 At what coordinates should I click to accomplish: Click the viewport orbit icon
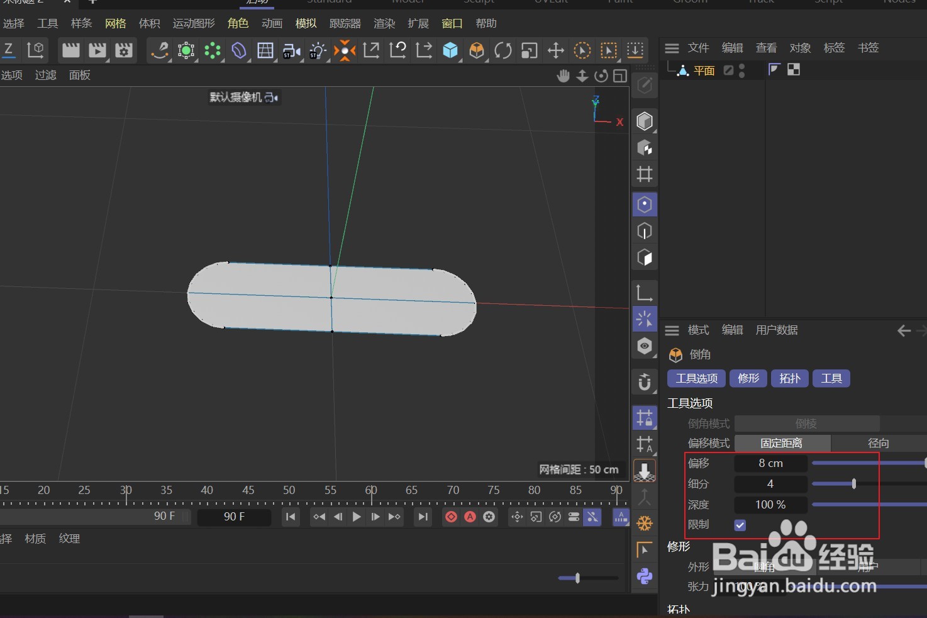pyautogui.click(x=602, y=76)
